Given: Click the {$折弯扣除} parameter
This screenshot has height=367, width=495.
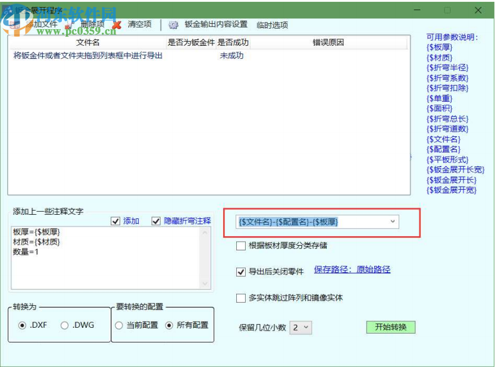Looking at the screenshot, I should (x=447, y=88).
